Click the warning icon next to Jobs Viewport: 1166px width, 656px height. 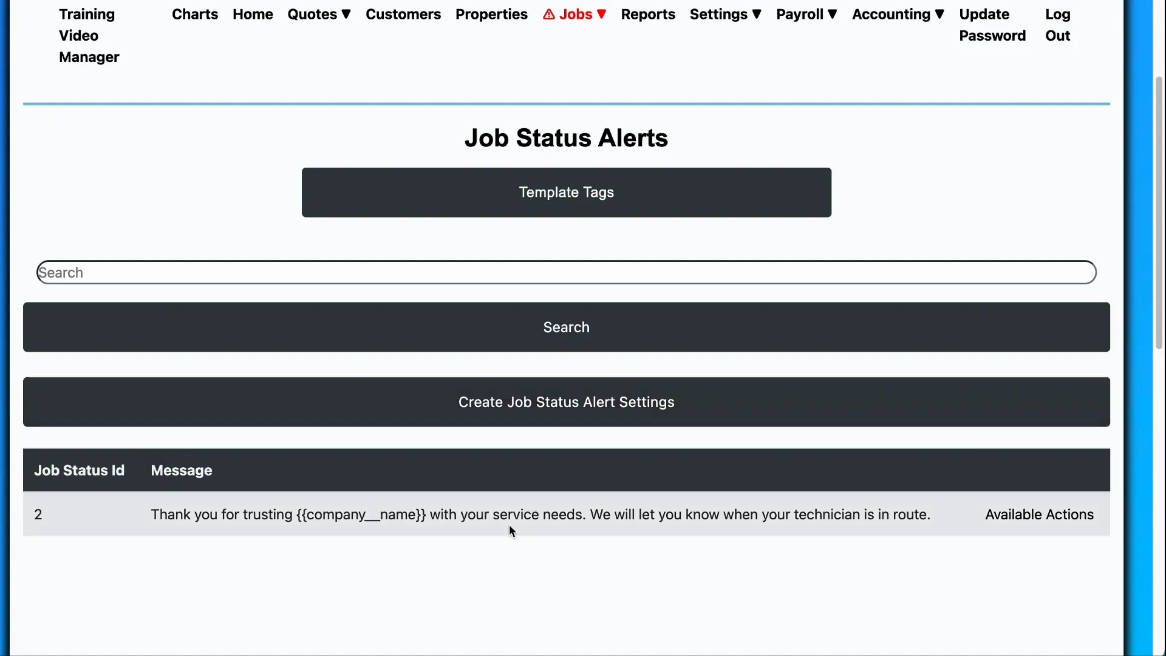pyautogui.click(x=550, y=14)
